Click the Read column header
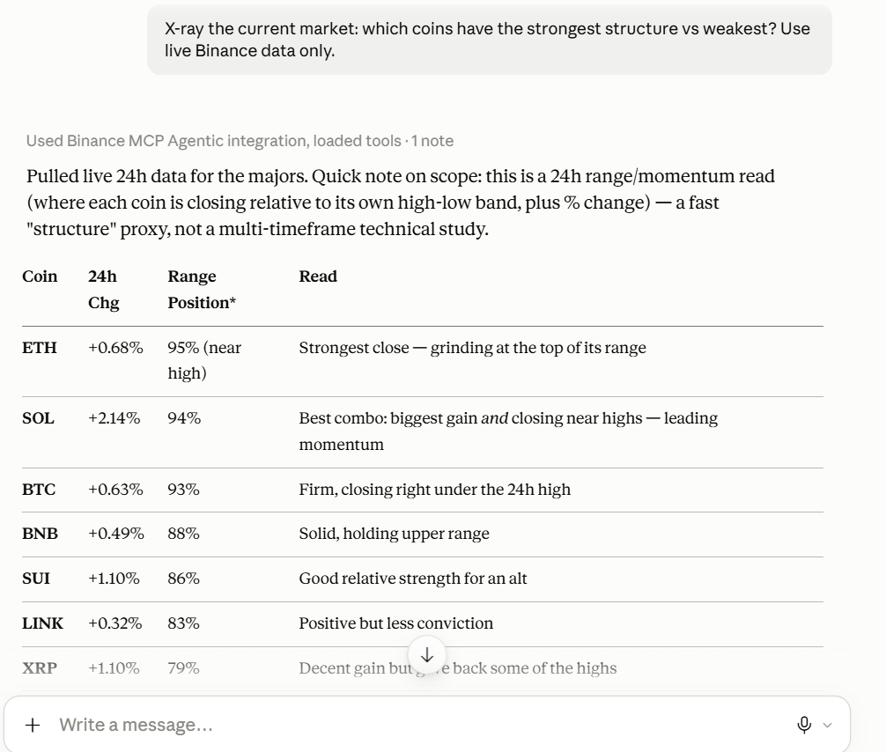Viewport: 886px width, 752px height. click(318, 276)
